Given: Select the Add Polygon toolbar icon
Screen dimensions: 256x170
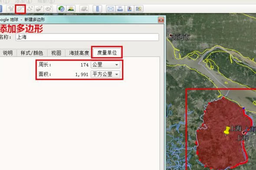Looking at the screenshot, I should pos(20,9).
